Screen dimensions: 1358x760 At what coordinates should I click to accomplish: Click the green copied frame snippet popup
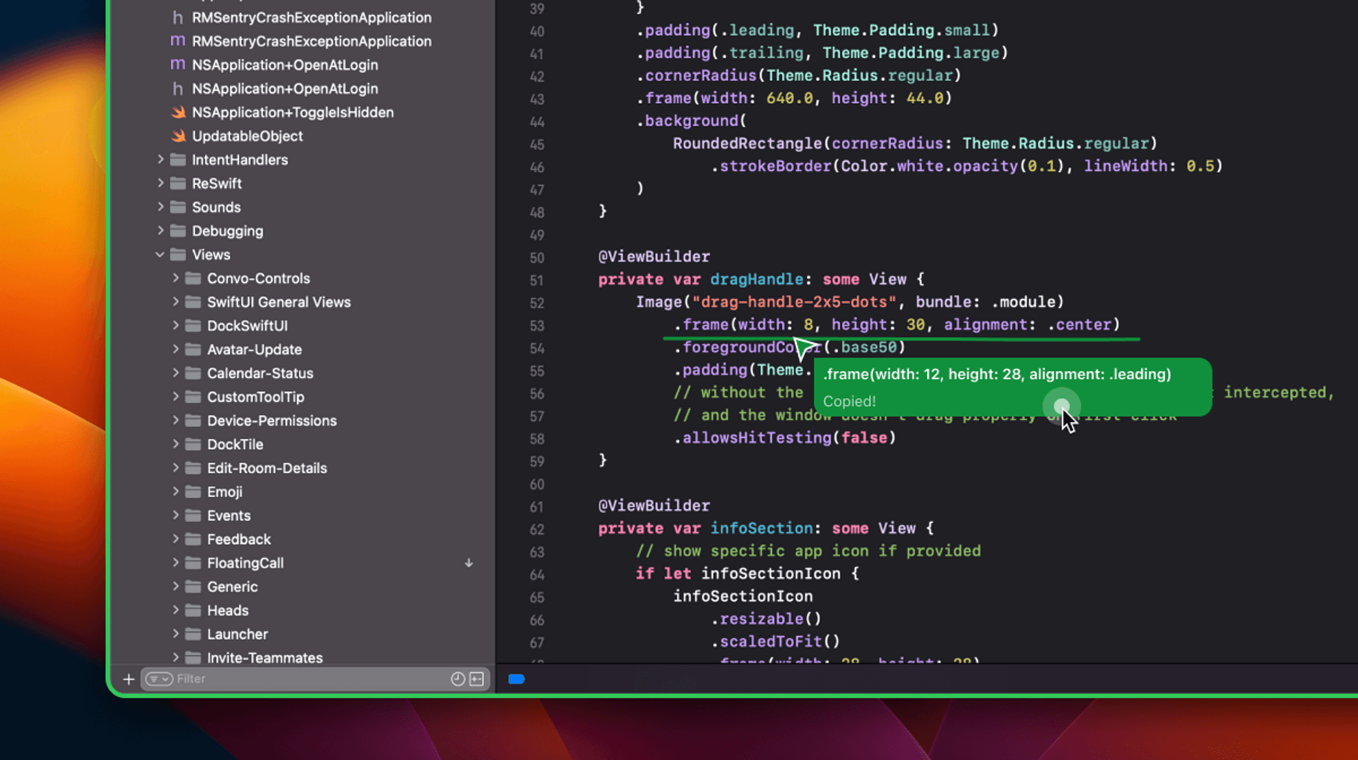click(996, 375)
